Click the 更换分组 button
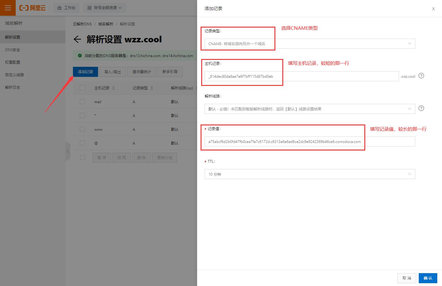The width and height of the screenshot is (442, 286). click(165, 157)
